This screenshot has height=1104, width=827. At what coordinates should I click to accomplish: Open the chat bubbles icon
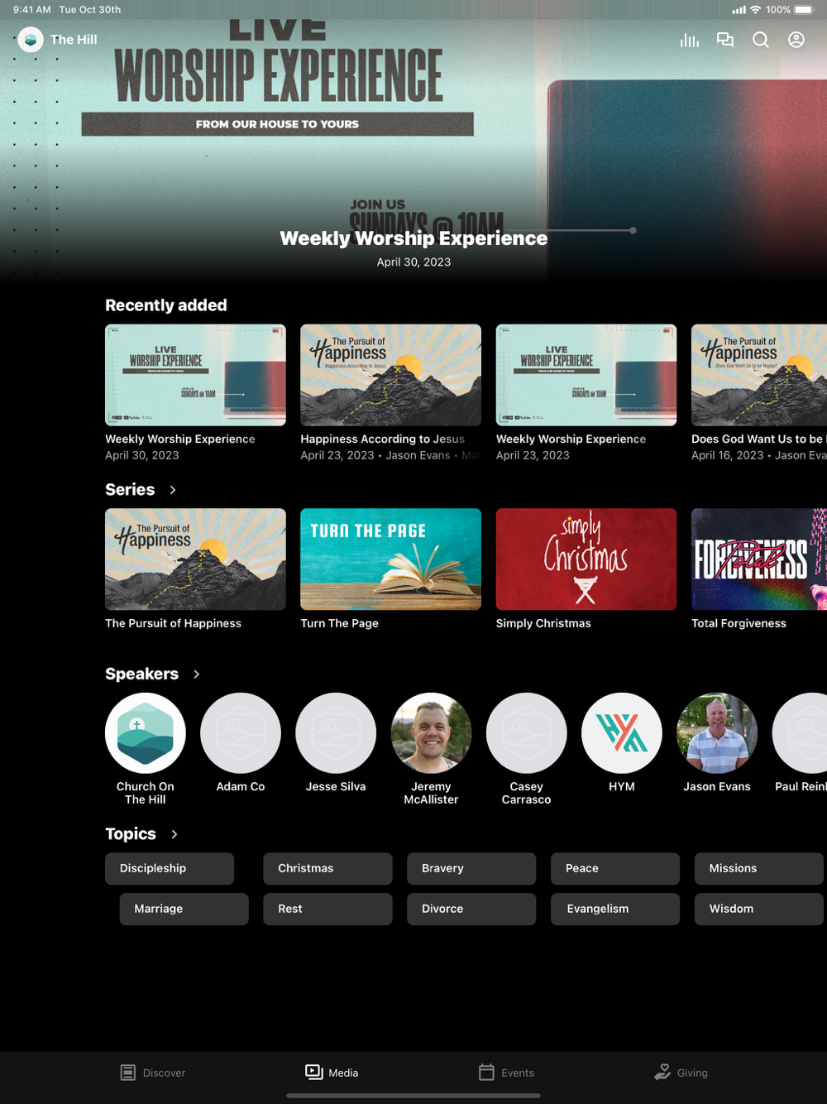click(725, 40)
